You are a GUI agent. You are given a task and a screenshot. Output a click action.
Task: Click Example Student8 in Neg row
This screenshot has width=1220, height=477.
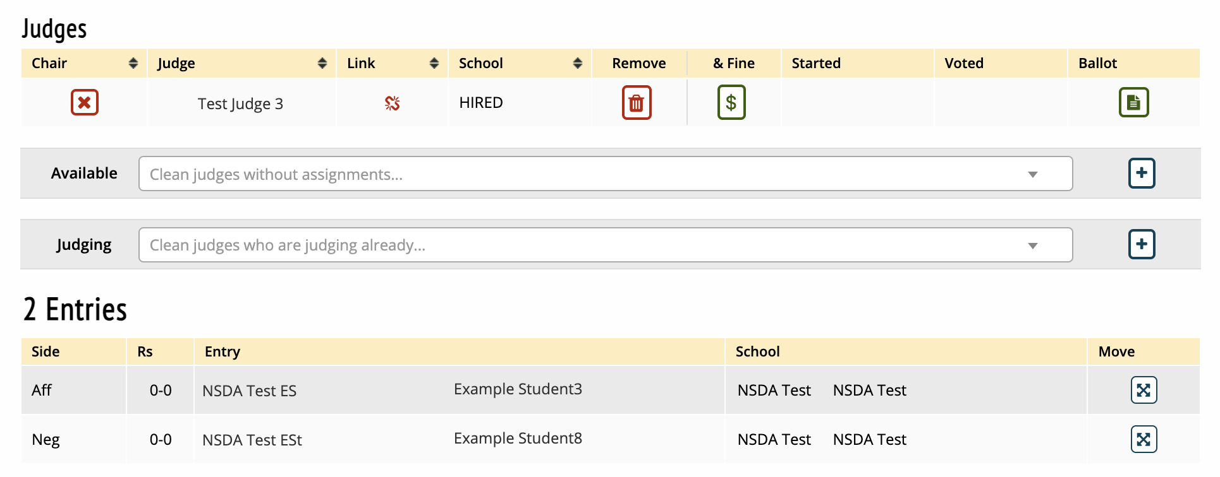tap(518, 439)
